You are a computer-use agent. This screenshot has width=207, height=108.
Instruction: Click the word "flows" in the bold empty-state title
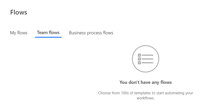tap(166, 82)
